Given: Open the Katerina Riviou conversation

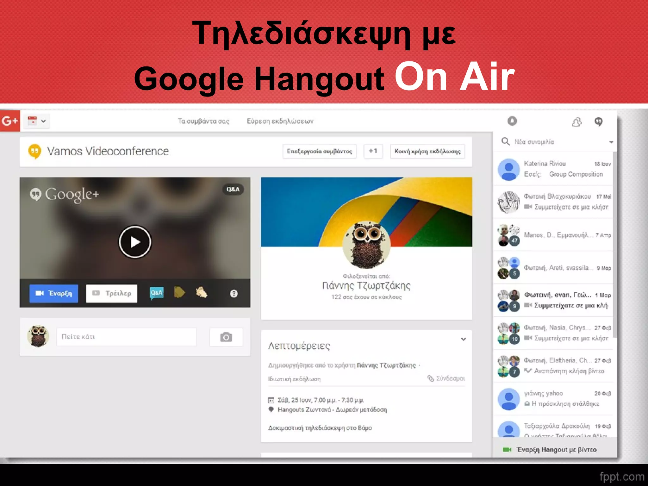Looking at the screenshot, I should tap(553, 169).
